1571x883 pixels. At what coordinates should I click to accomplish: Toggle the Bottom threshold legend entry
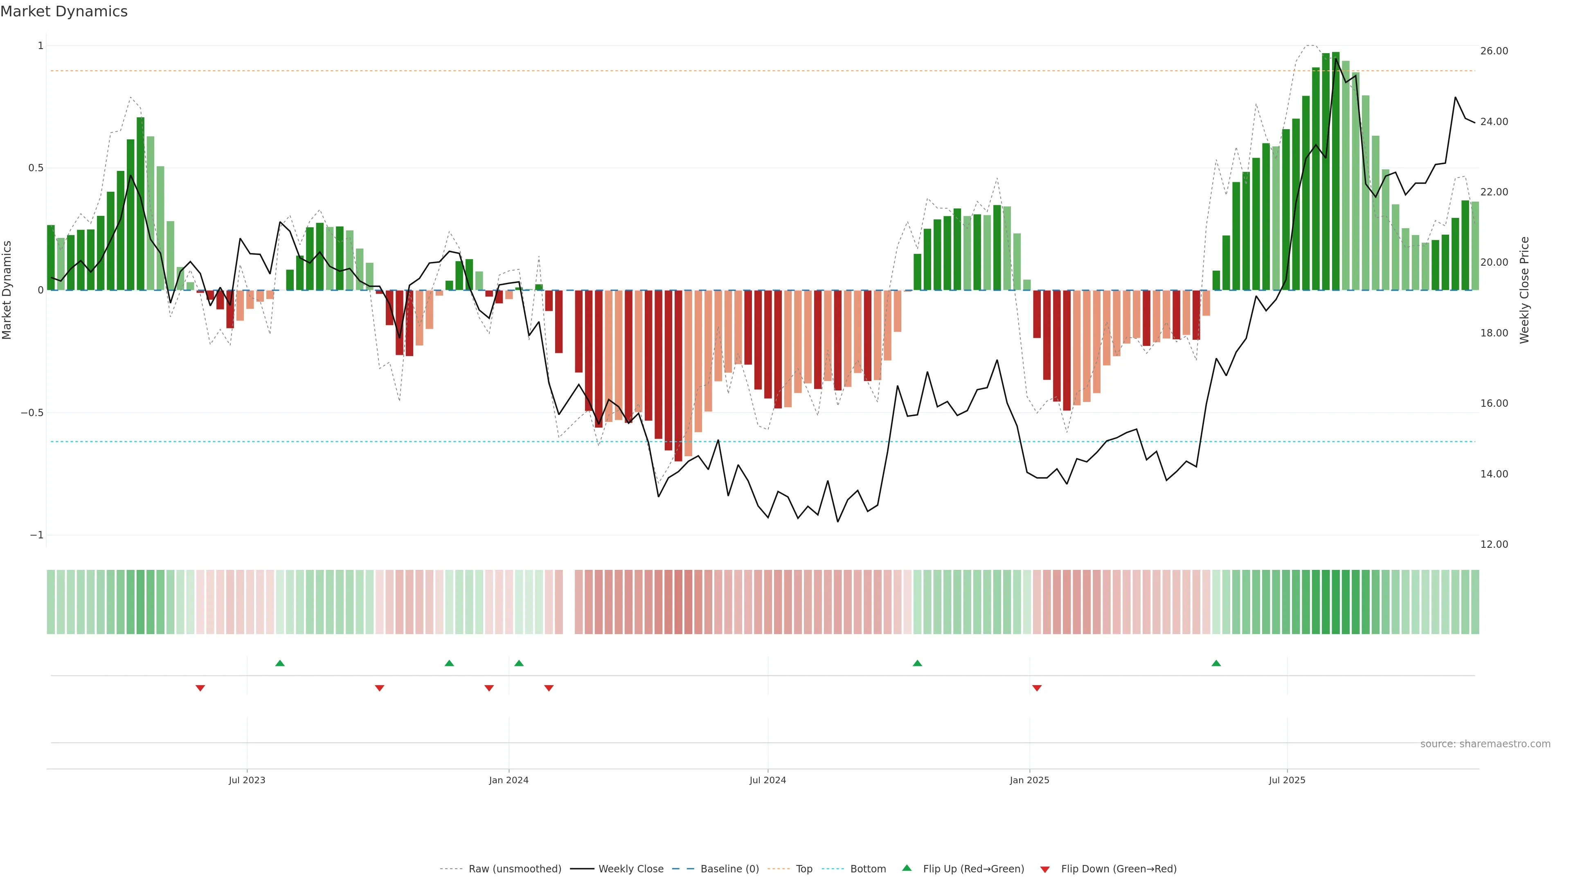(868, 869)
